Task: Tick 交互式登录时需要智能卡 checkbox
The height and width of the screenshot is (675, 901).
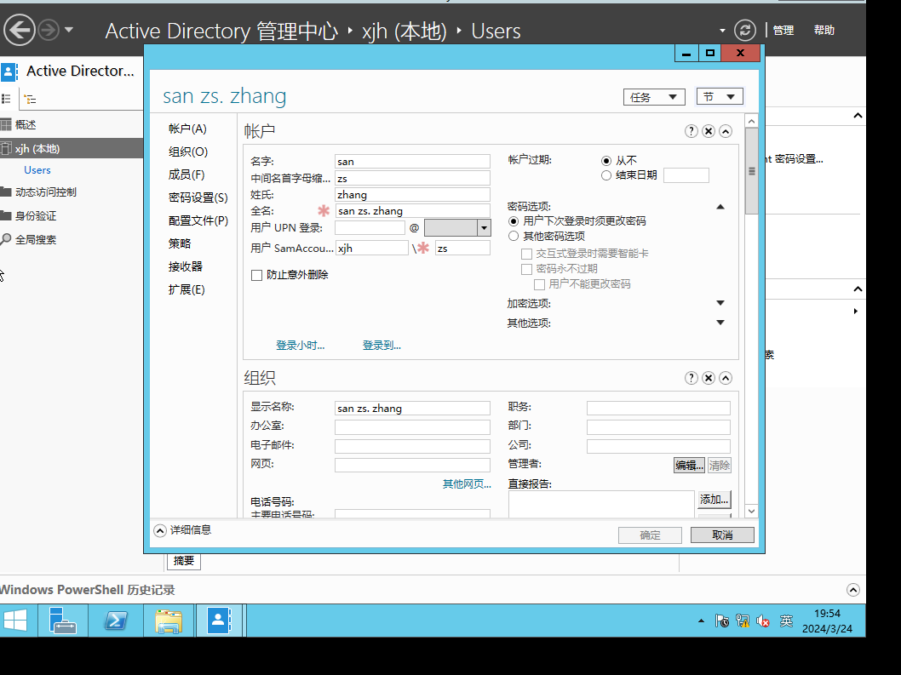Action: [x=526, y=254]
